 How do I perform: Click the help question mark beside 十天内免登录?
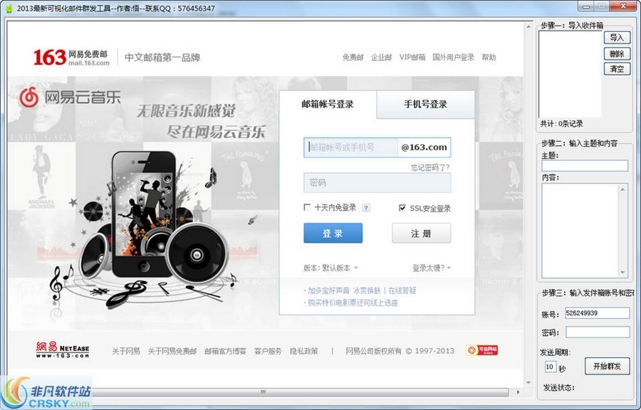tap(366, 208)
